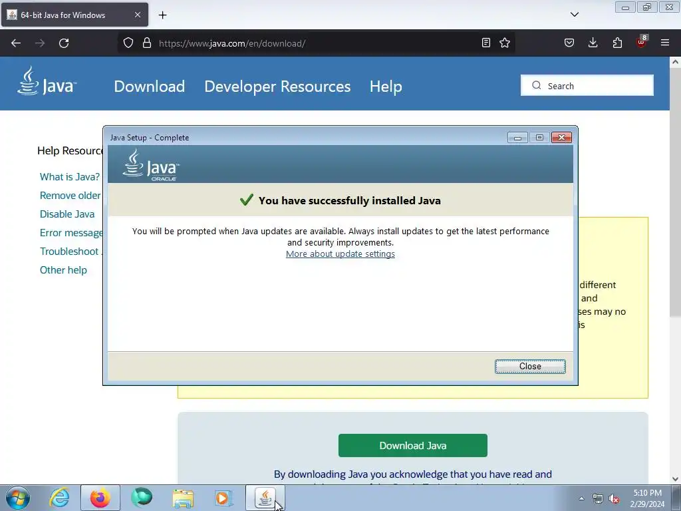Click the red X on Java Setup dialog
Screen dimensions: 681x511
pyautogui.click(x=561, y=138)
